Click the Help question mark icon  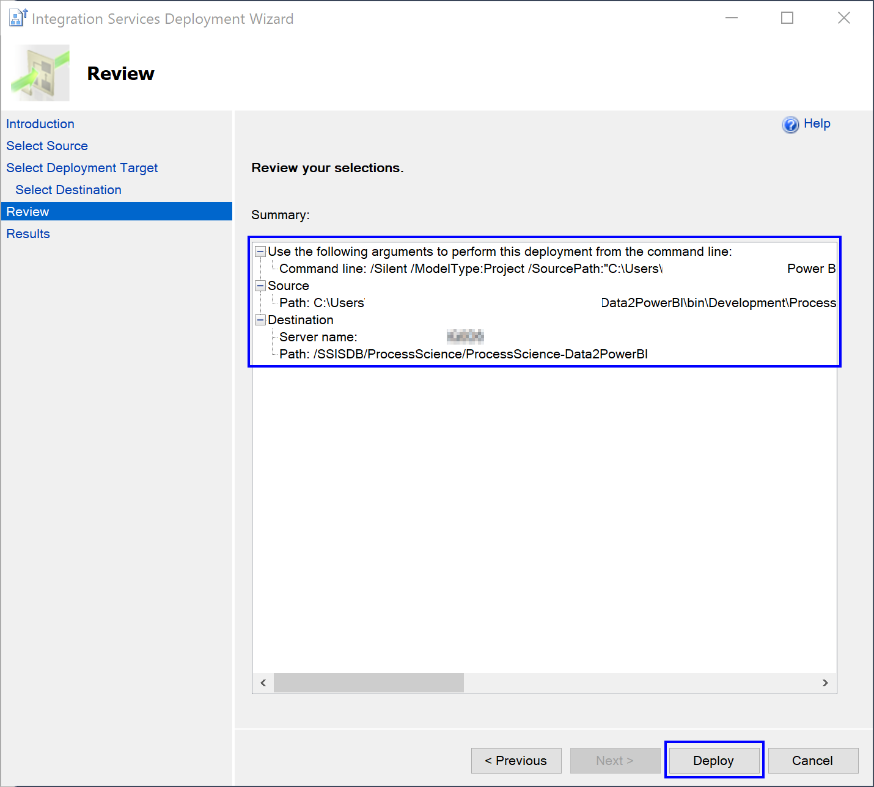click(790, 125)
